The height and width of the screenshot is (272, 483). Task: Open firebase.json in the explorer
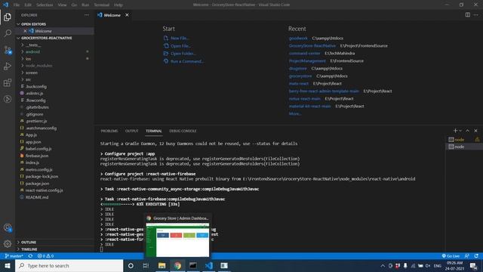pyautogui.click(x=37, y=156)
